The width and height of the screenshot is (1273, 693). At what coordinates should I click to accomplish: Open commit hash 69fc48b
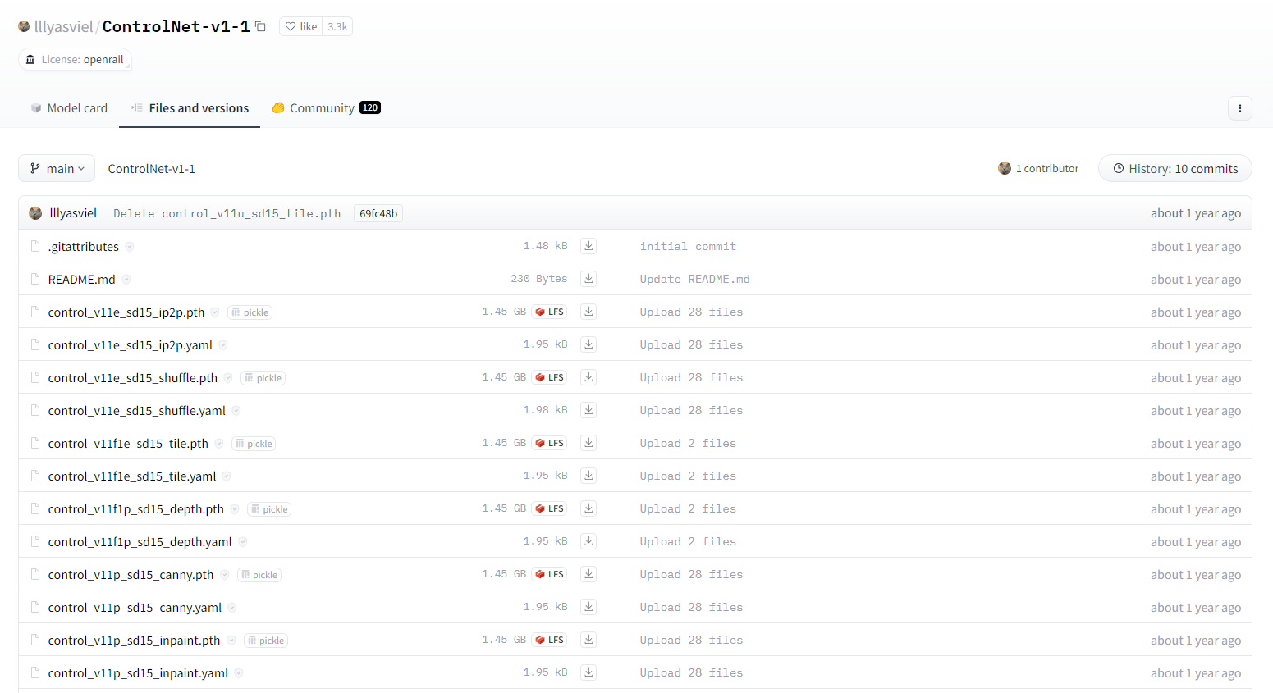[378, 213]
